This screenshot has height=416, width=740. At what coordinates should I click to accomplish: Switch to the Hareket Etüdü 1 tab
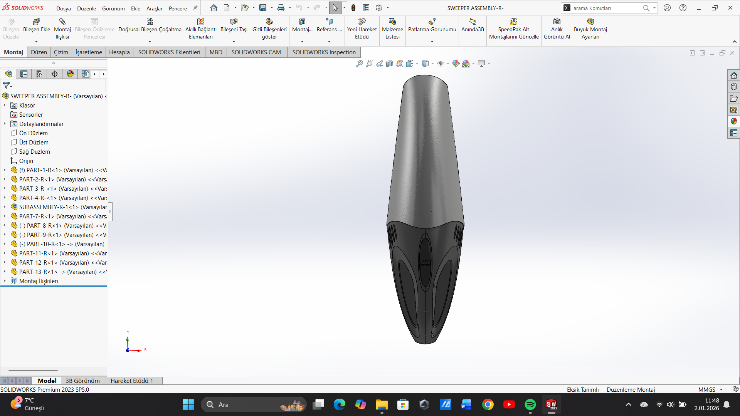coord(132,381)
